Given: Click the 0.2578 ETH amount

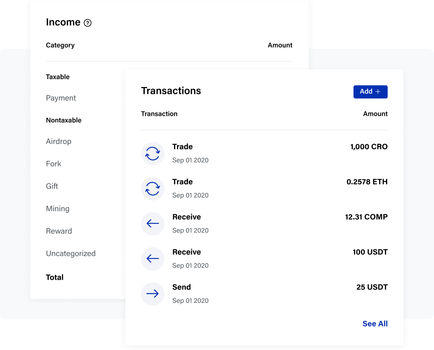Looking at the screenshot, I should pos(367,182).
